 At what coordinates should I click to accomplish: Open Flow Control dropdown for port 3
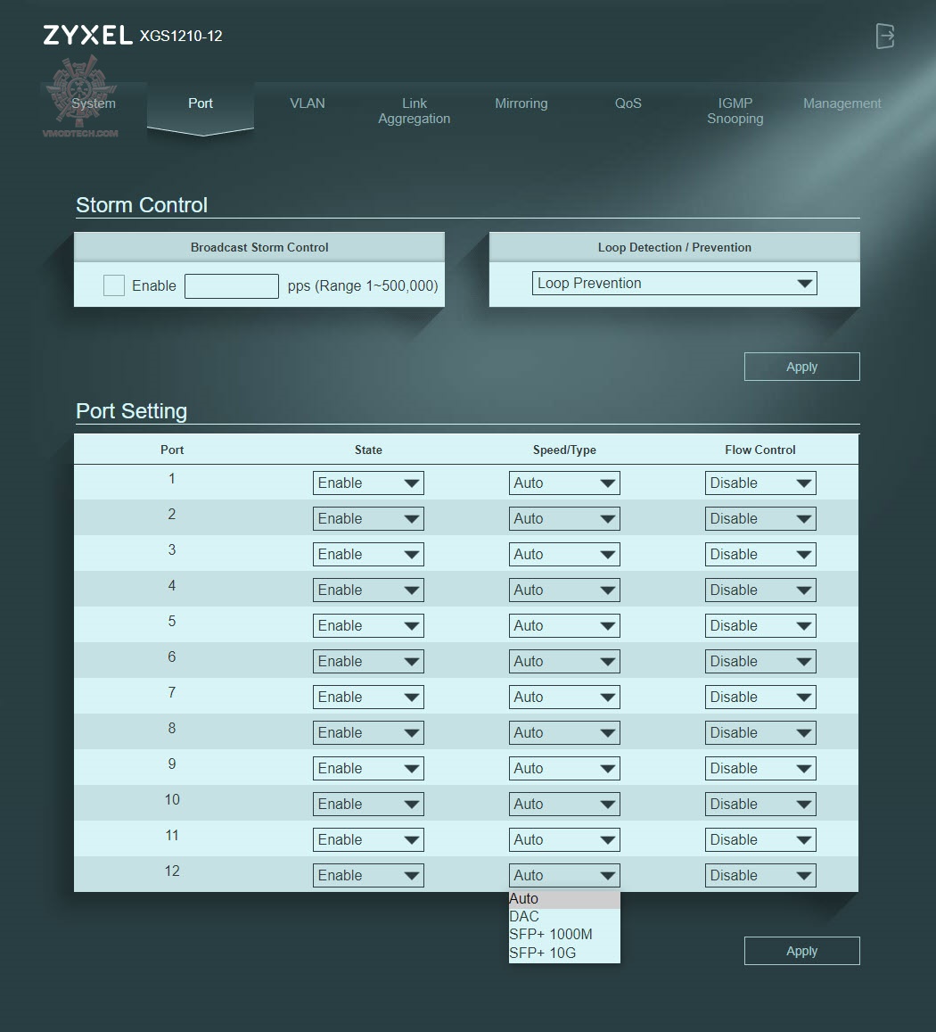(x=760, y=554)
